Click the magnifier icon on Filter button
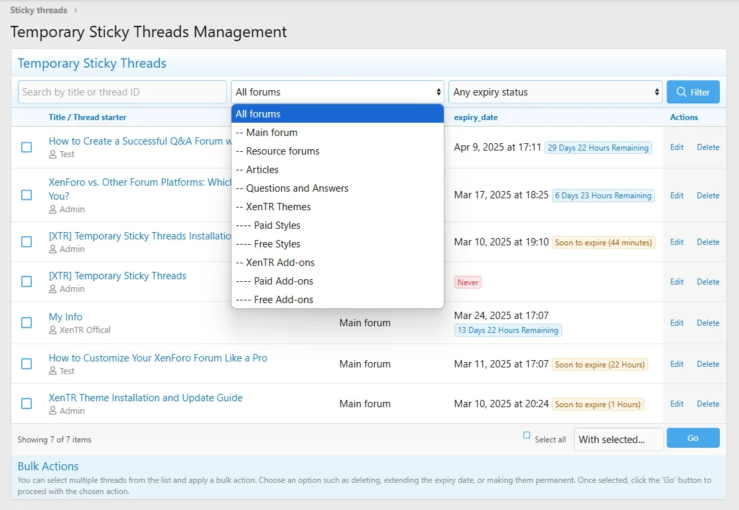This screenshot has height=510, width=739. click(x=681, y=92)
